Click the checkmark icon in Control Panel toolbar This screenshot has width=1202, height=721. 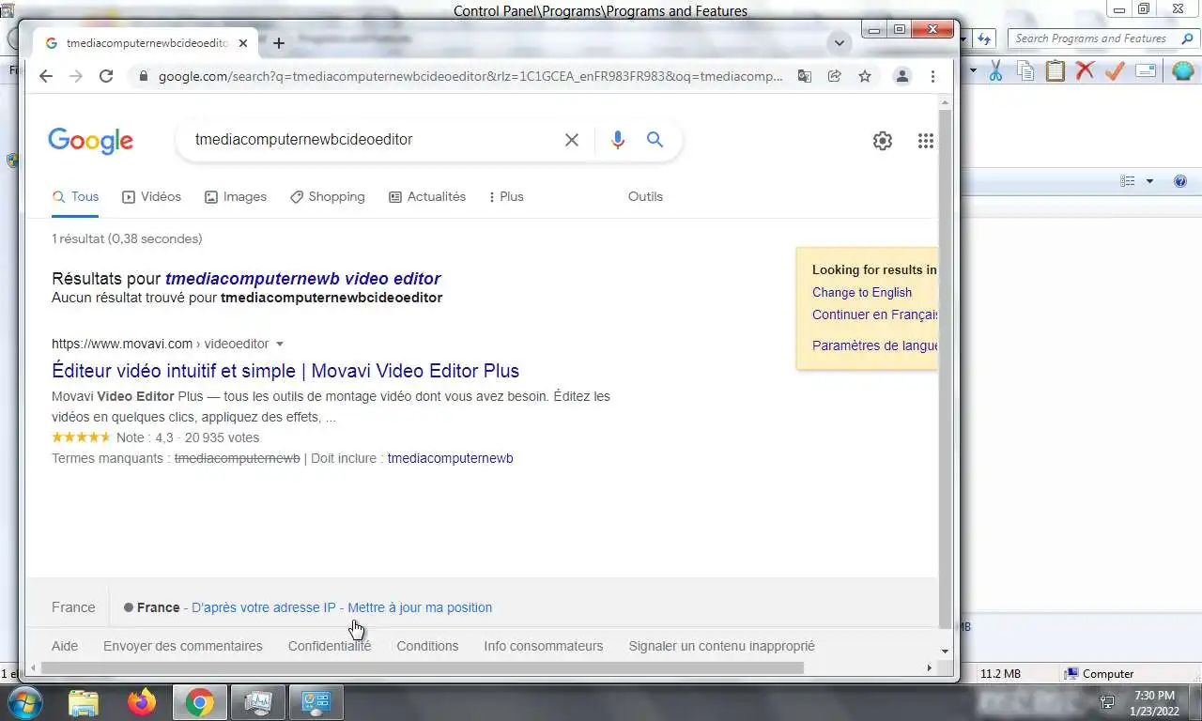(1115, 70)
